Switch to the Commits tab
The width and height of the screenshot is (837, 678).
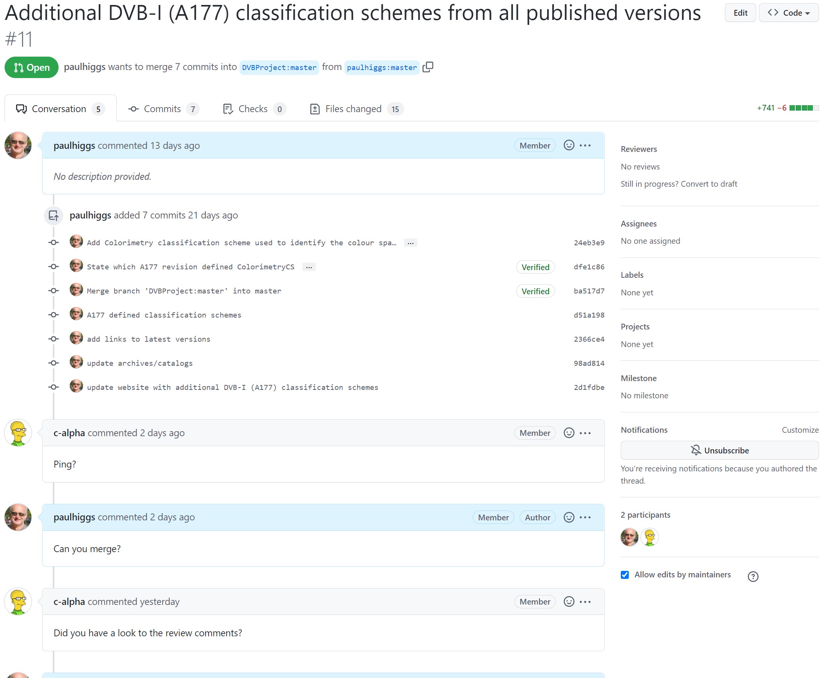click(x=164, y=109)
